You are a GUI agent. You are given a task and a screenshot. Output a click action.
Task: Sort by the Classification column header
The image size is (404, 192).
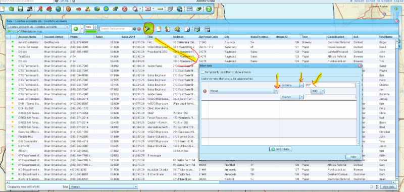point(339,37)
